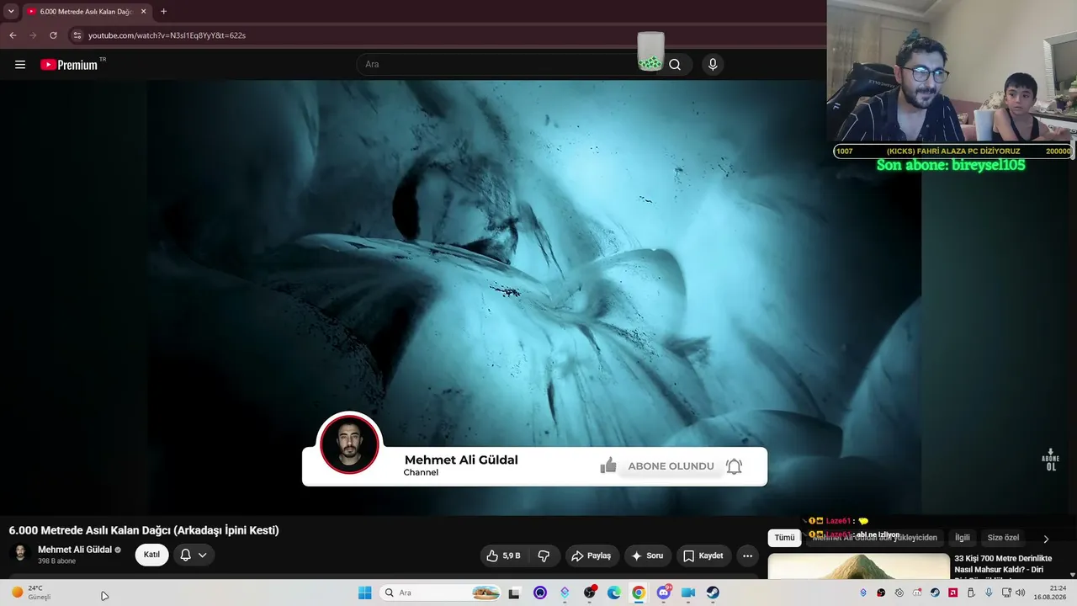View site information icon in address bar
This screenshot has height=606, width=1077.
[77, 35]
